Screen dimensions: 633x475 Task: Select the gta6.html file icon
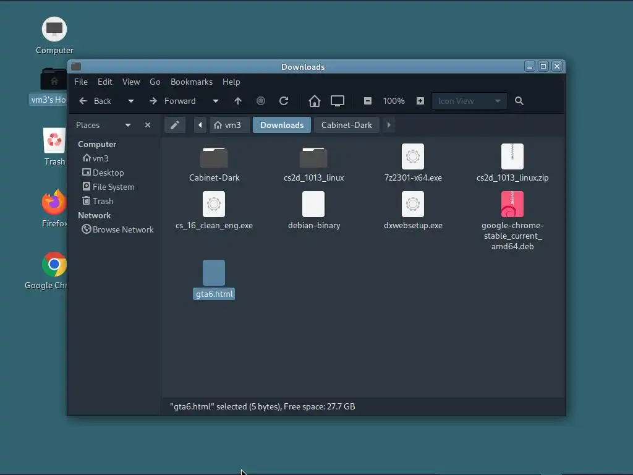[214, 273]
